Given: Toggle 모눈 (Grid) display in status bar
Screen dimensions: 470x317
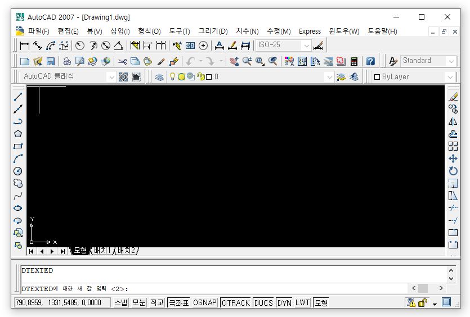Looking at the screenshot, I should 139,302.
